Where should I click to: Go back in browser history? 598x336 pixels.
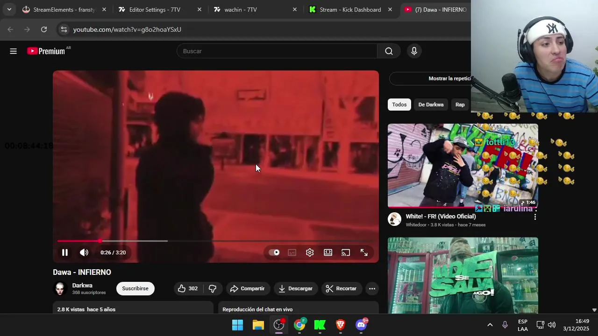tap(10, 29)
